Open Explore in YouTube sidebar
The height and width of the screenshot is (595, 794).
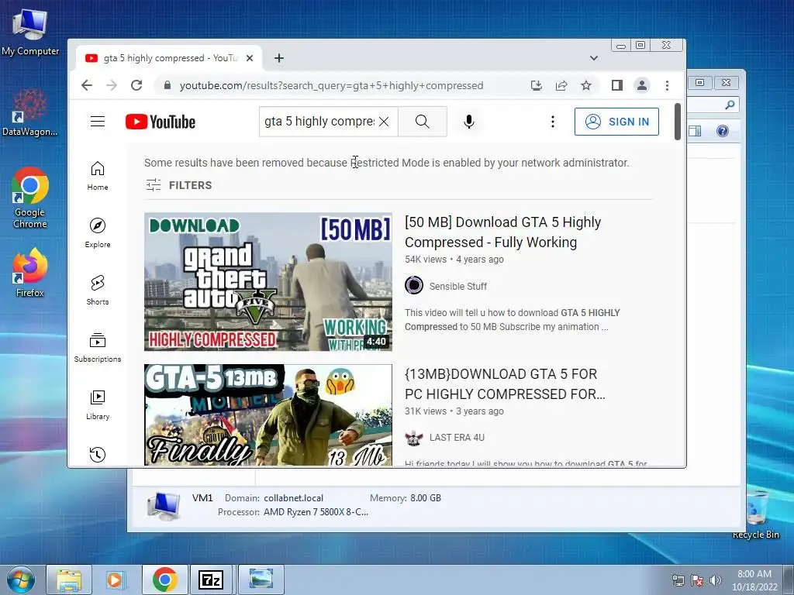coord(97,232)
